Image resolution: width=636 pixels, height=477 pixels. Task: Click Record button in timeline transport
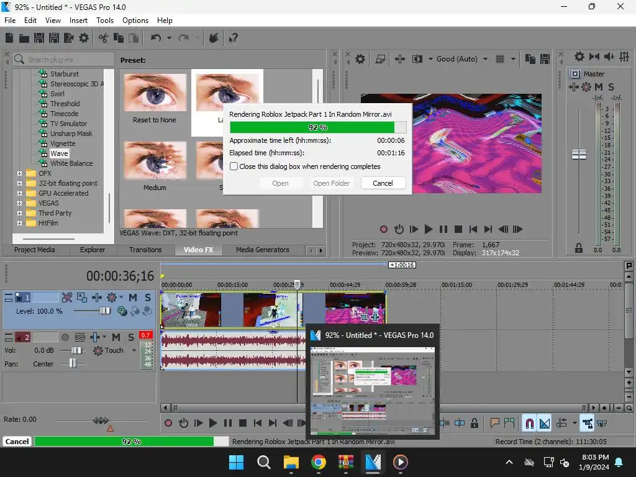pos(168,424)
